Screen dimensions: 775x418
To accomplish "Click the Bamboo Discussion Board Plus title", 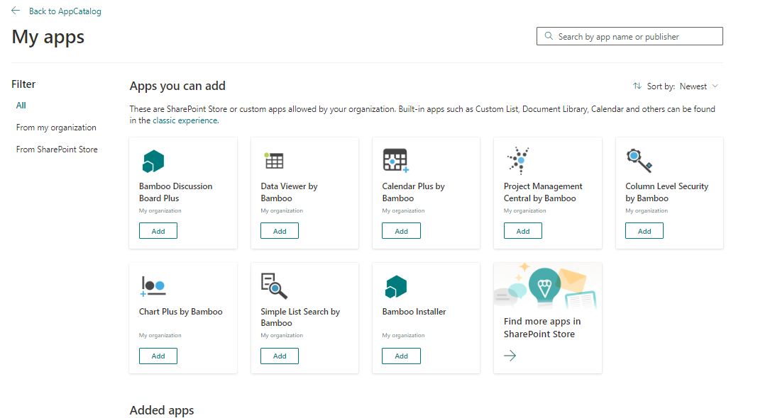I will tap(175, 192).
